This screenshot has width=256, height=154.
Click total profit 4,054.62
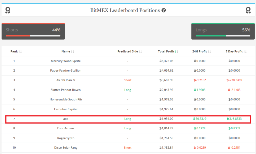pyautogui.click(x=166, y=71)
